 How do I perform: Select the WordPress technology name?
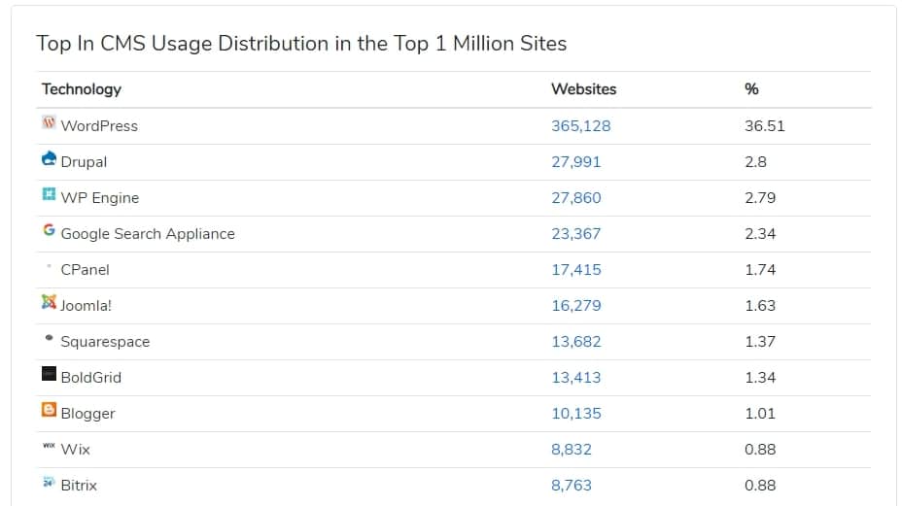[x=99, y=126]
